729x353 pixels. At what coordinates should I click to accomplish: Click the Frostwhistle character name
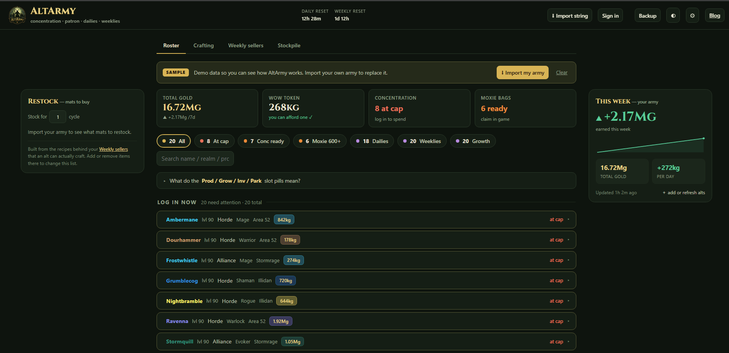[x=182, y=260]
